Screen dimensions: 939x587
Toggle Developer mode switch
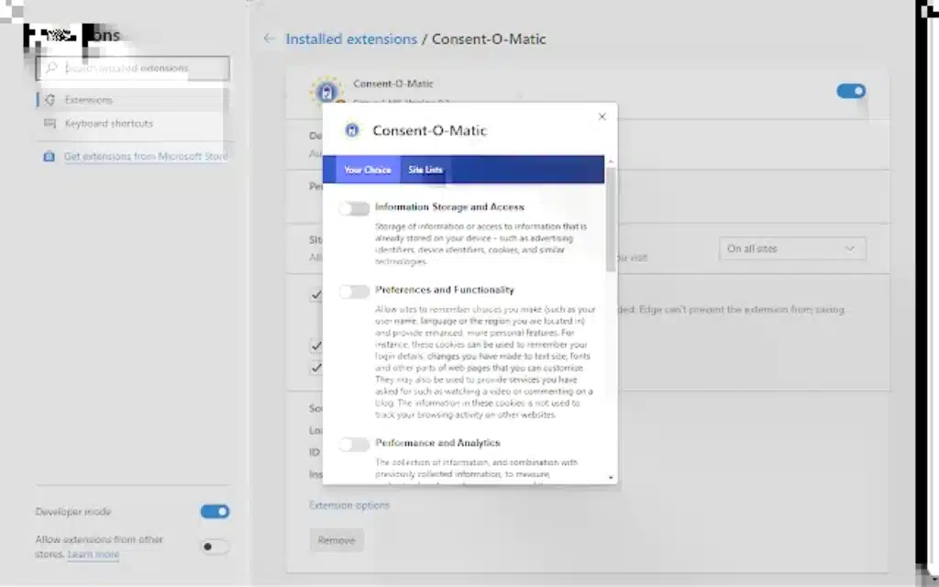point(215,512)
